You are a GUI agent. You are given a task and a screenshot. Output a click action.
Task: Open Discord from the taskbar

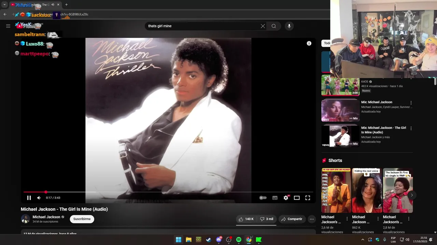point(219,240)
